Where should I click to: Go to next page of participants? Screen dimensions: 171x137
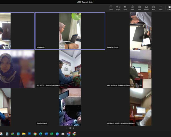tap(74, 128)
